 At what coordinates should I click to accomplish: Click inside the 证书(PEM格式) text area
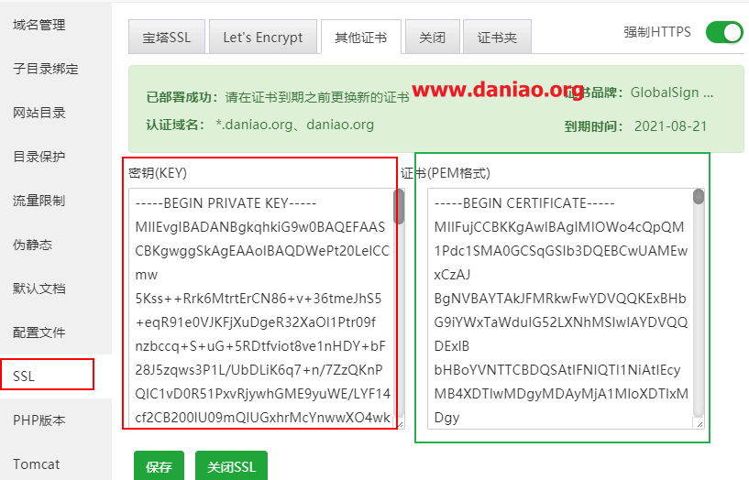click(x=561, y=309)
